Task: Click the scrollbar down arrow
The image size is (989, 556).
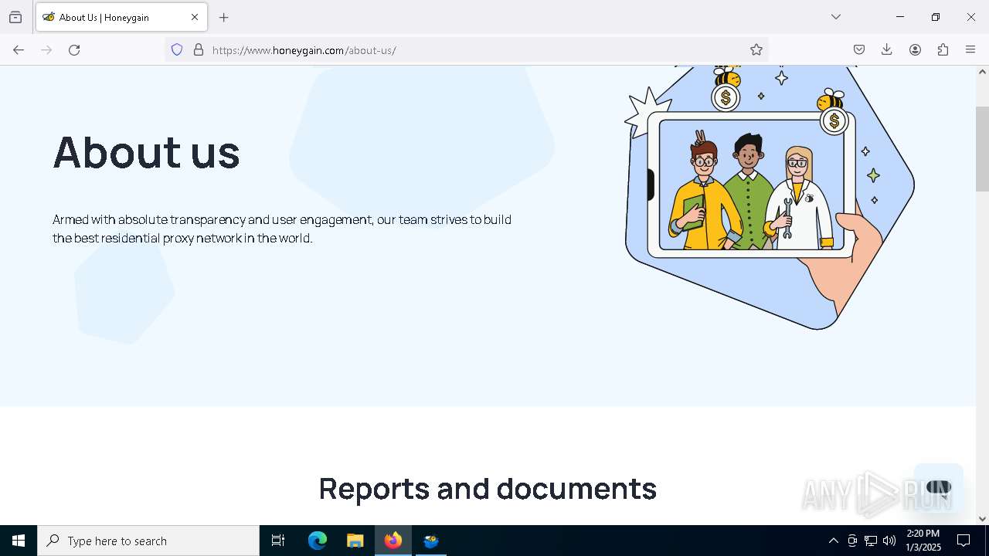Action: [982, 519]
